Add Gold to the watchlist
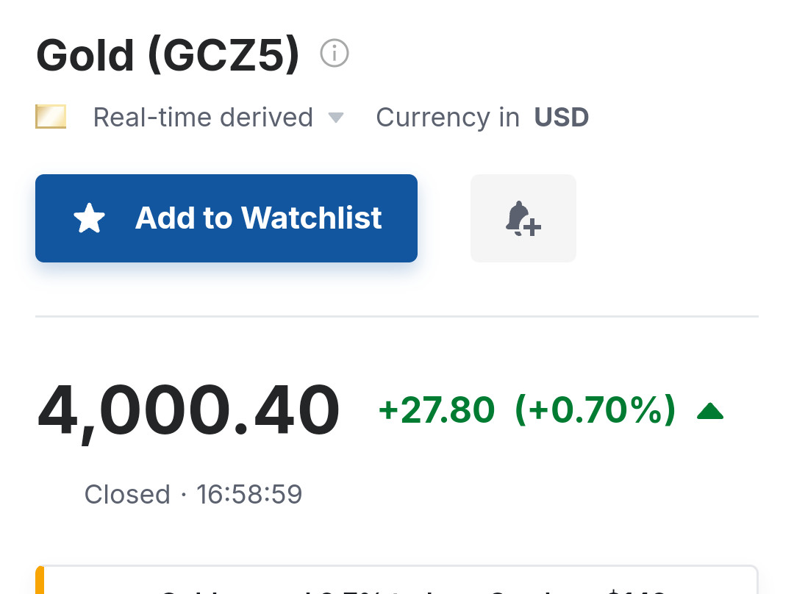 226,218
